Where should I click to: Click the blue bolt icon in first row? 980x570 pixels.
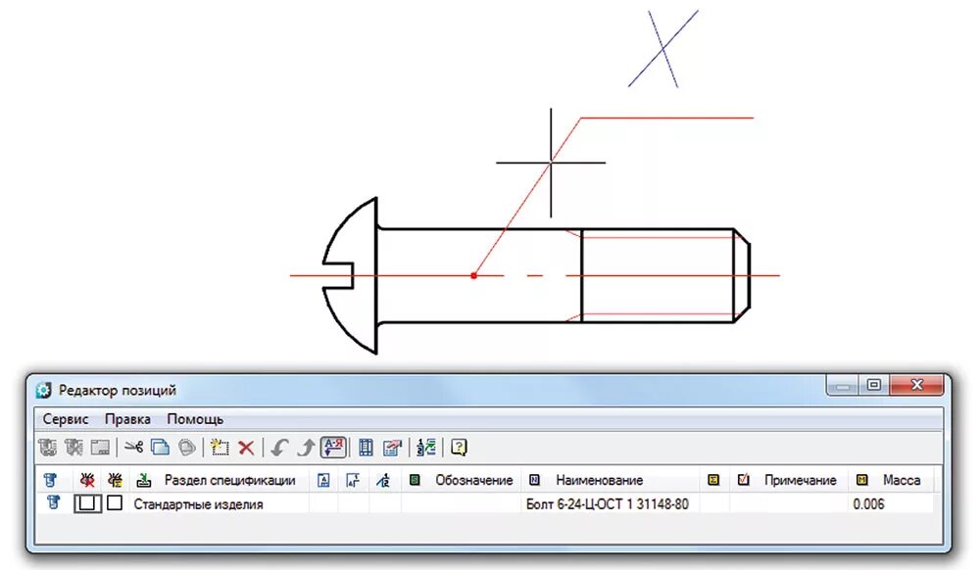(53, 502)
